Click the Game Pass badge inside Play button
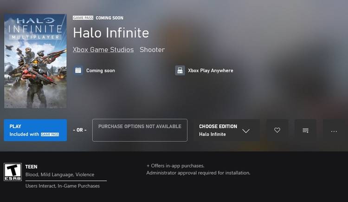Screen dimensions: 348x202 pos(51,134)
